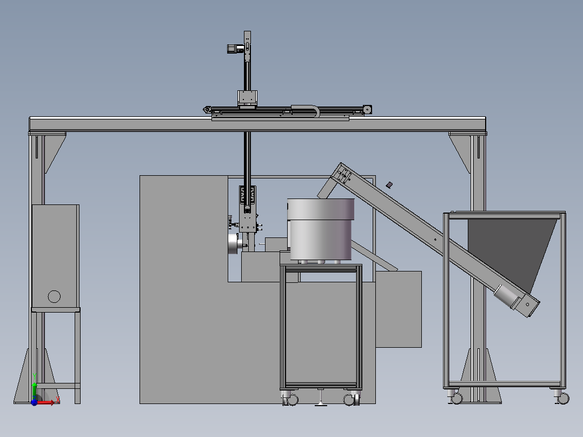Screen dimensions: 583x437
Task: Click the green Y axis of the coordinate triad
Action: point(34,390)
